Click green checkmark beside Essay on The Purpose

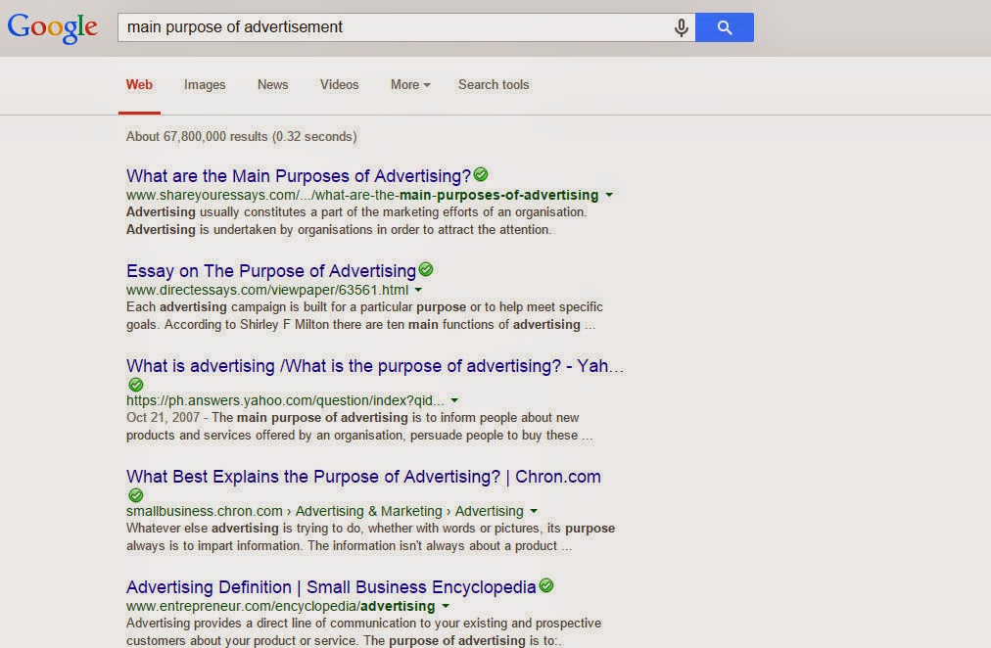point(426,270)
